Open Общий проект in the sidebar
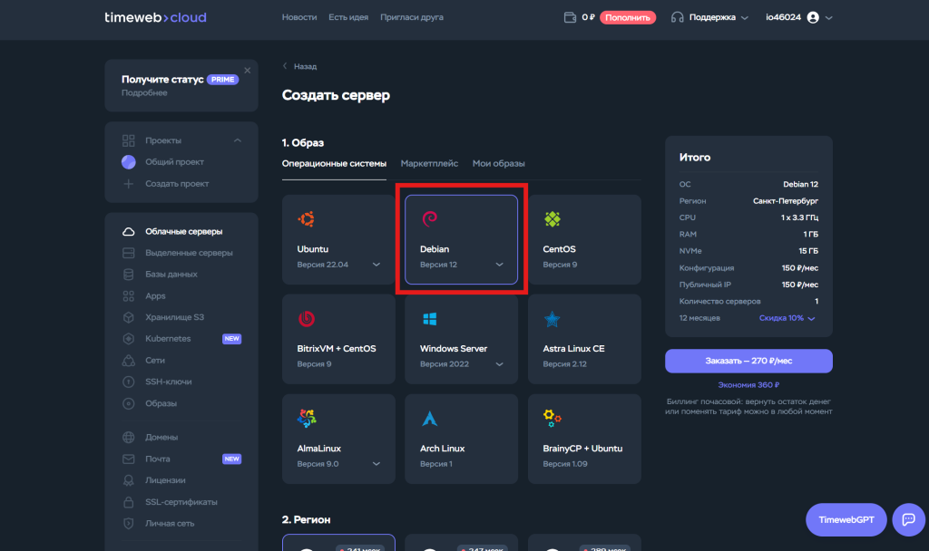The height and width of the screenshot is (551, 929). click(x=175, y=161)
